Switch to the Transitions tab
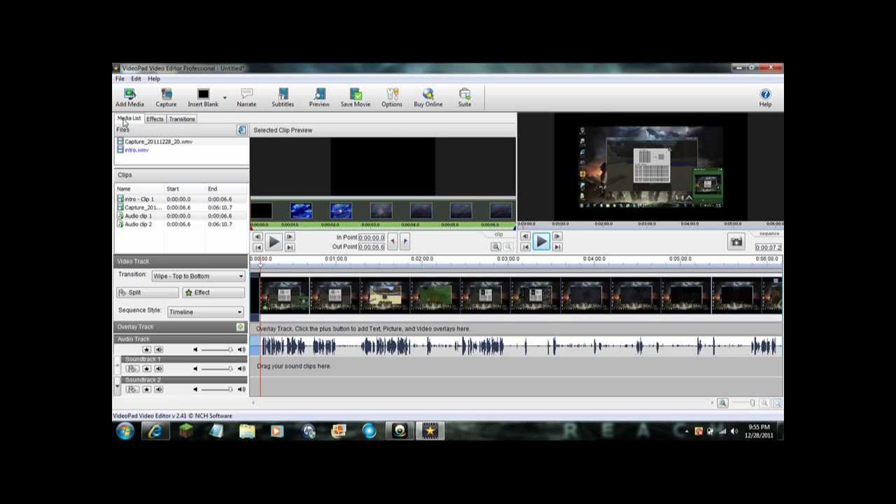896x504 pixels. [x=182, y=119]
